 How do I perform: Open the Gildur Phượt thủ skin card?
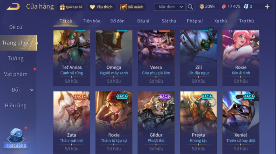tap(156, 122)
